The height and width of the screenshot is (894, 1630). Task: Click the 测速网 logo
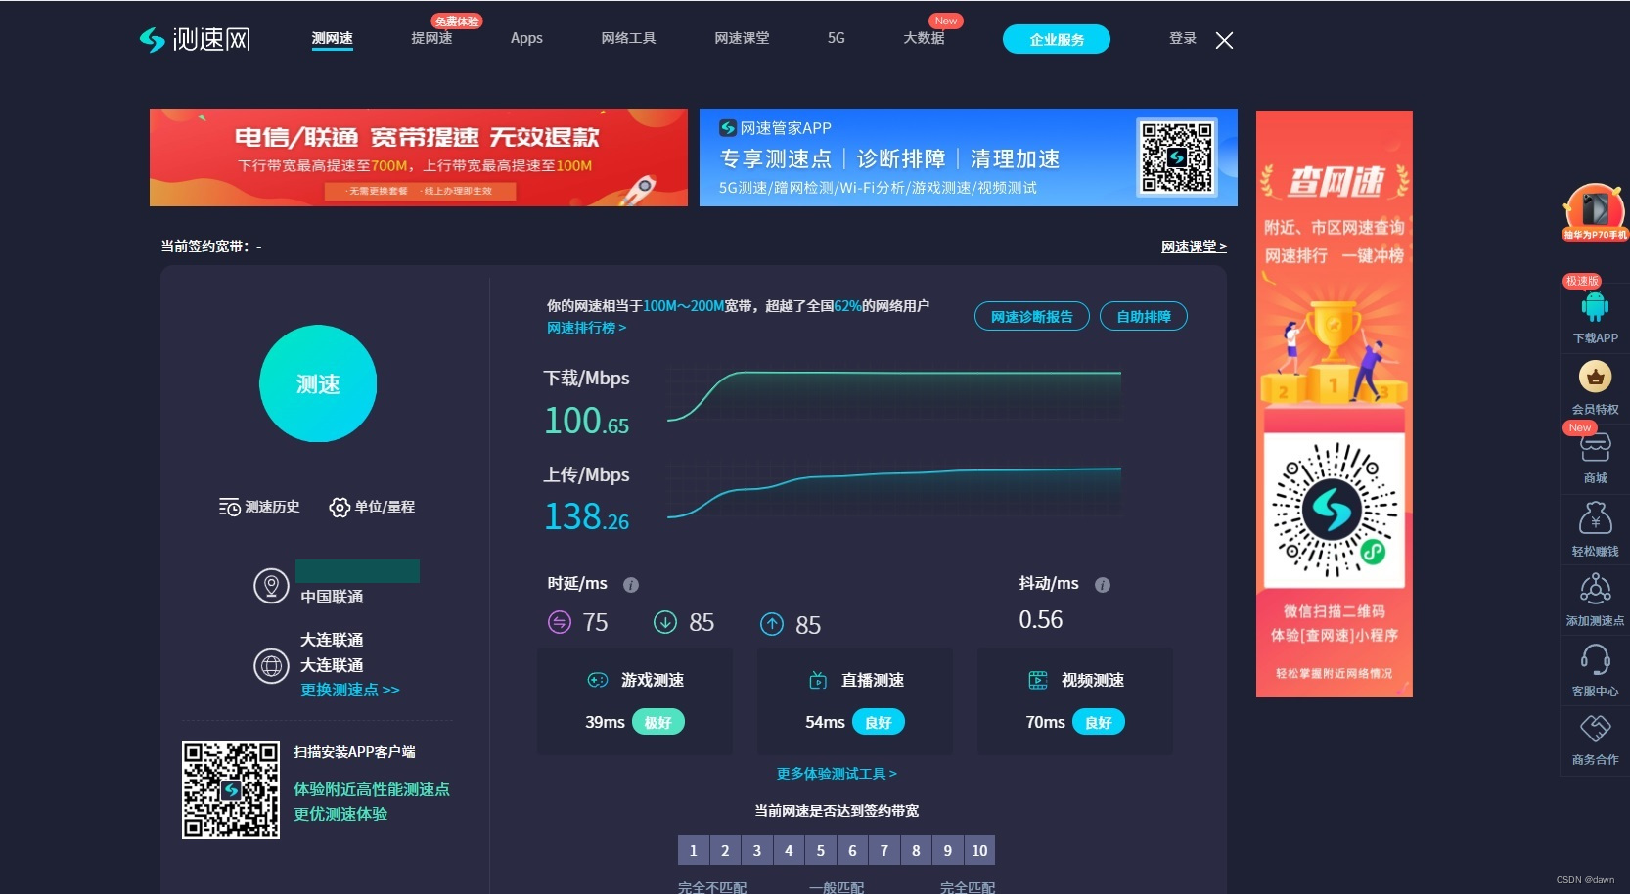pos(196,39)
